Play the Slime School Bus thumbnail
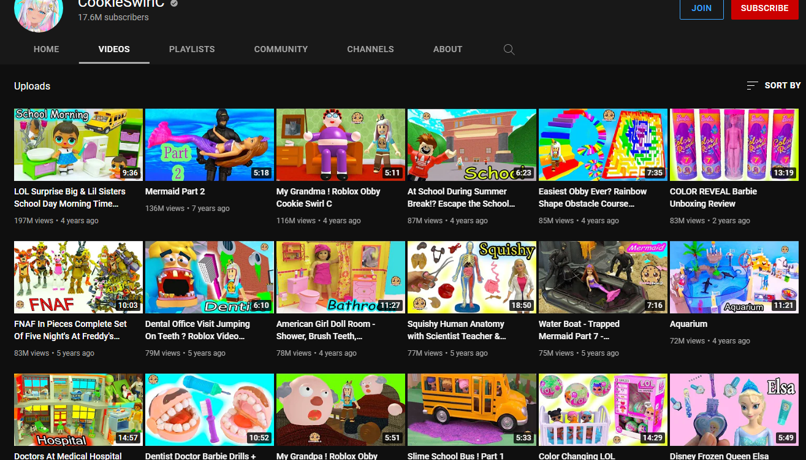 click(x=472, y=410)
